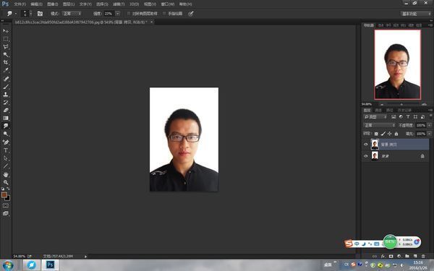The height and width of the screenshot is (271, 434).
Task: Toggle lock transparent pixels
Action: pyautogui.click(x=376, y=134)
